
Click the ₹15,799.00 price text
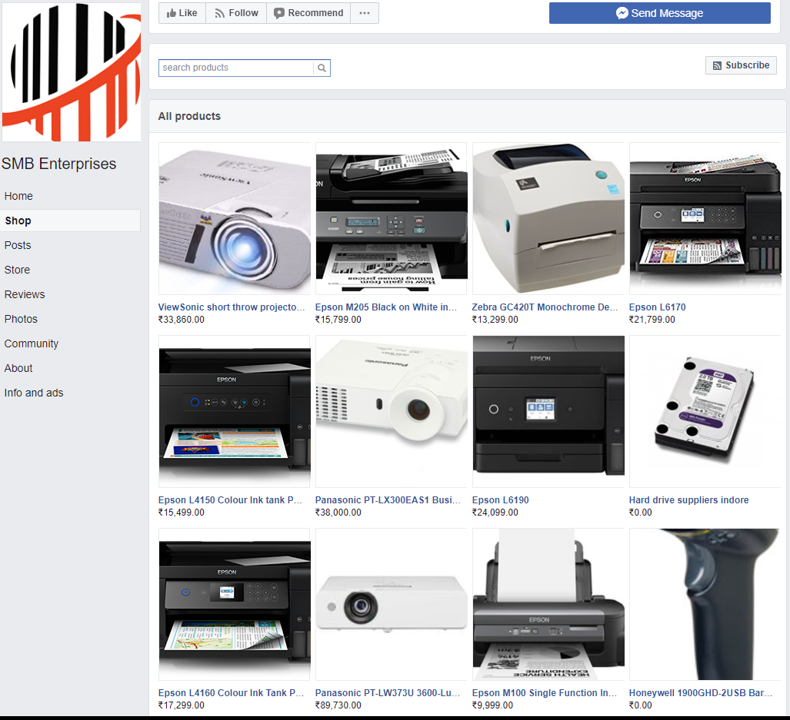[338, 320]
